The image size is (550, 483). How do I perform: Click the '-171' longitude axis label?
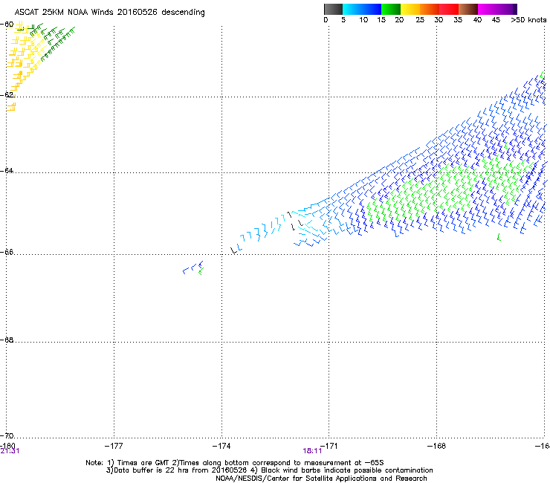(x=329, y=446)
